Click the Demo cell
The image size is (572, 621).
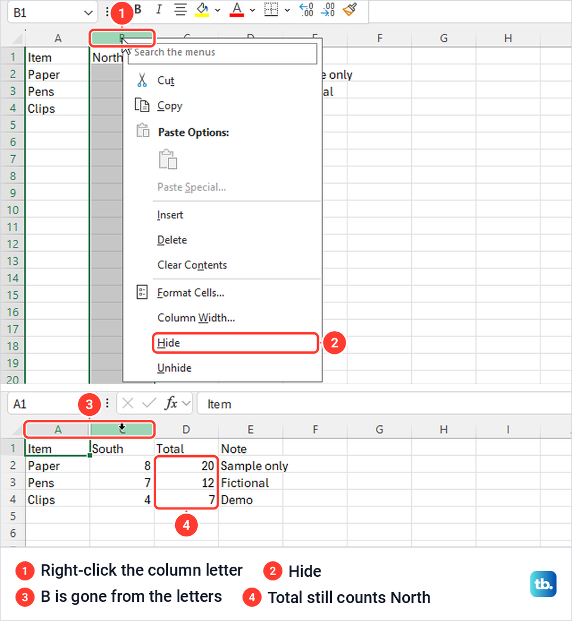[250, 500]
